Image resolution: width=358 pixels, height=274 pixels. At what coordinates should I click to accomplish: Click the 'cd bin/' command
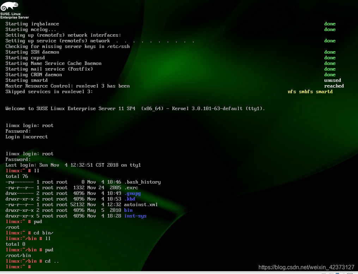(x=43, y=233)
